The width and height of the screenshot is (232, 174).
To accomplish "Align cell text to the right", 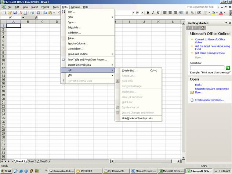I will pos(175,13).
